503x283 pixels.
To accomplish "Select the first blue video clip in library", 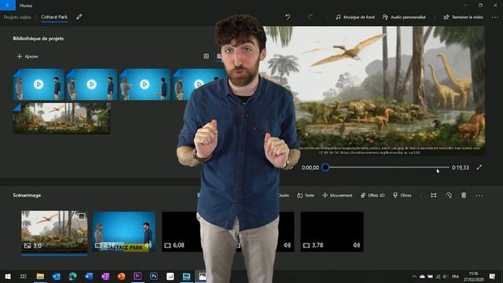I will pos(39,84).
